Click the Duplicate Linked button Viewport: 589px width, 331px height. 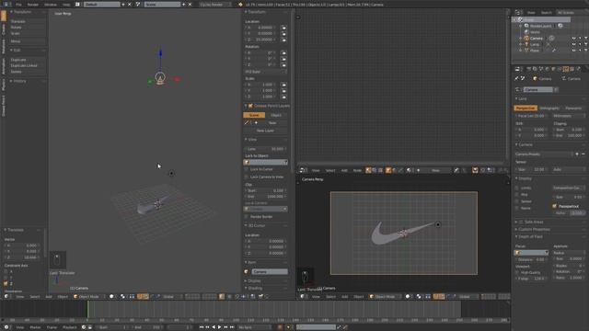pyautogui.click(x=27, y=65)
